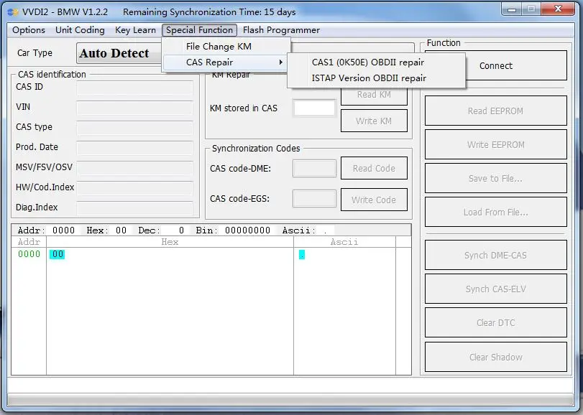Click the Synch CAS-ELV button

pos(495,289)
